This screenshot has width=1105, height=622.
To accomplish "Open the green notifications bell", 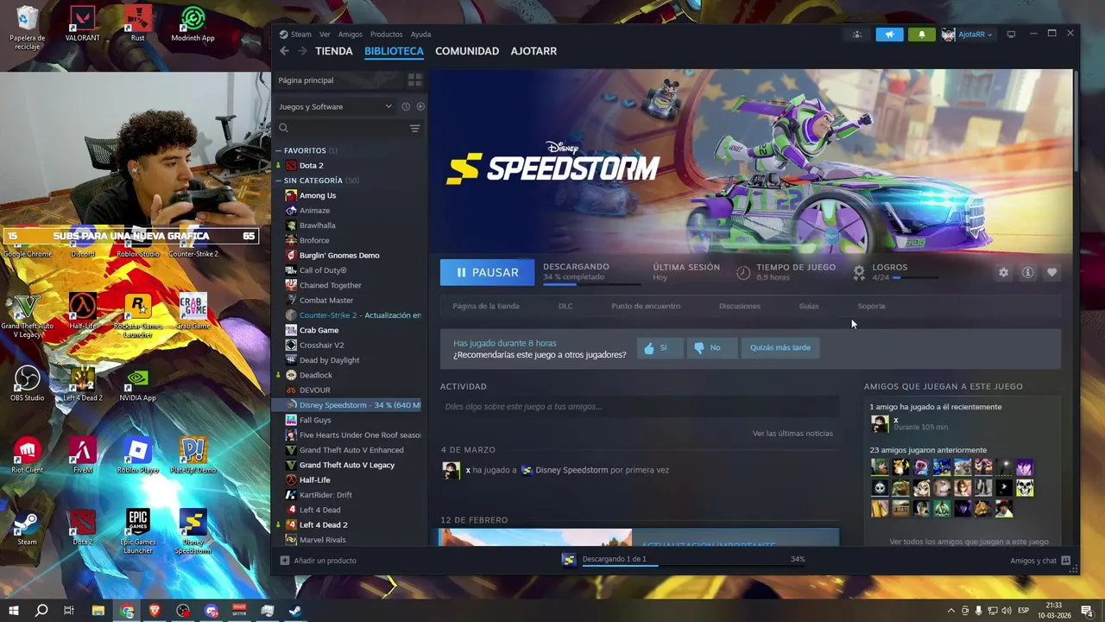I will (x=921, y=35).
